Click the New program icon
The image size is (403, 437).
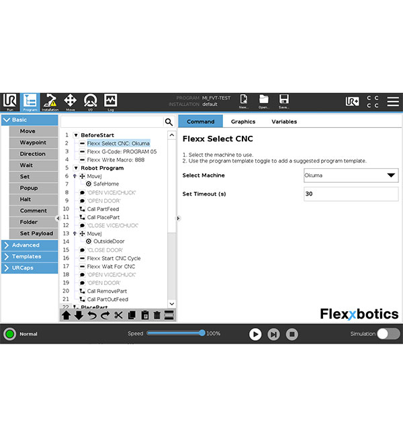(x=243, y=102)
